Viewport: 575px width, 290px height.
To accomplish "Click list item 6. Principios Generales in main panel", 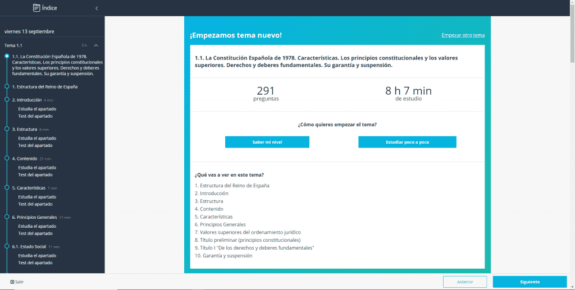I will point(220,224).
